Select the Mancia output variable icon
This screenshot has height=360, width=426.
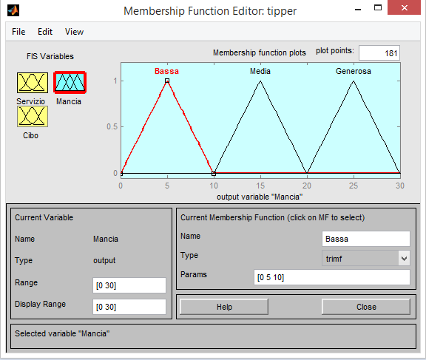coord(70,83)
